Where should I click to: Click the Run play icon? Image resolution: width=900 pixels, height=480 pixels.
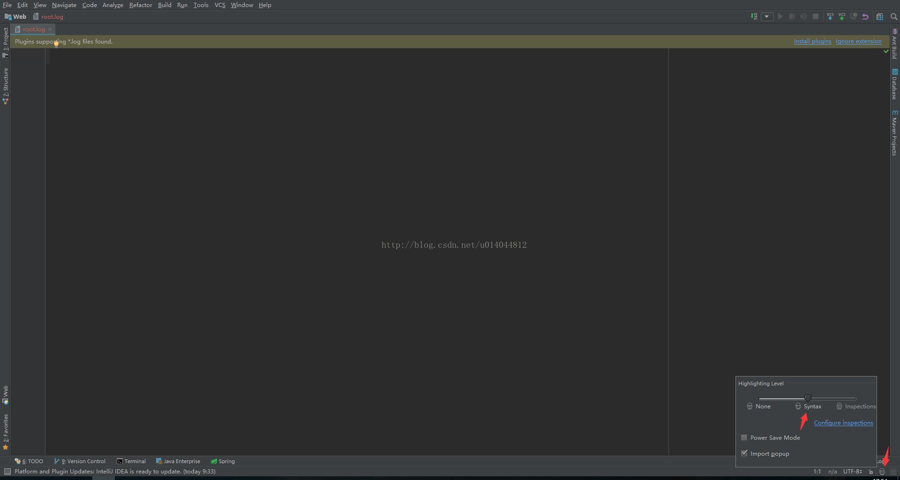[780, 16]
